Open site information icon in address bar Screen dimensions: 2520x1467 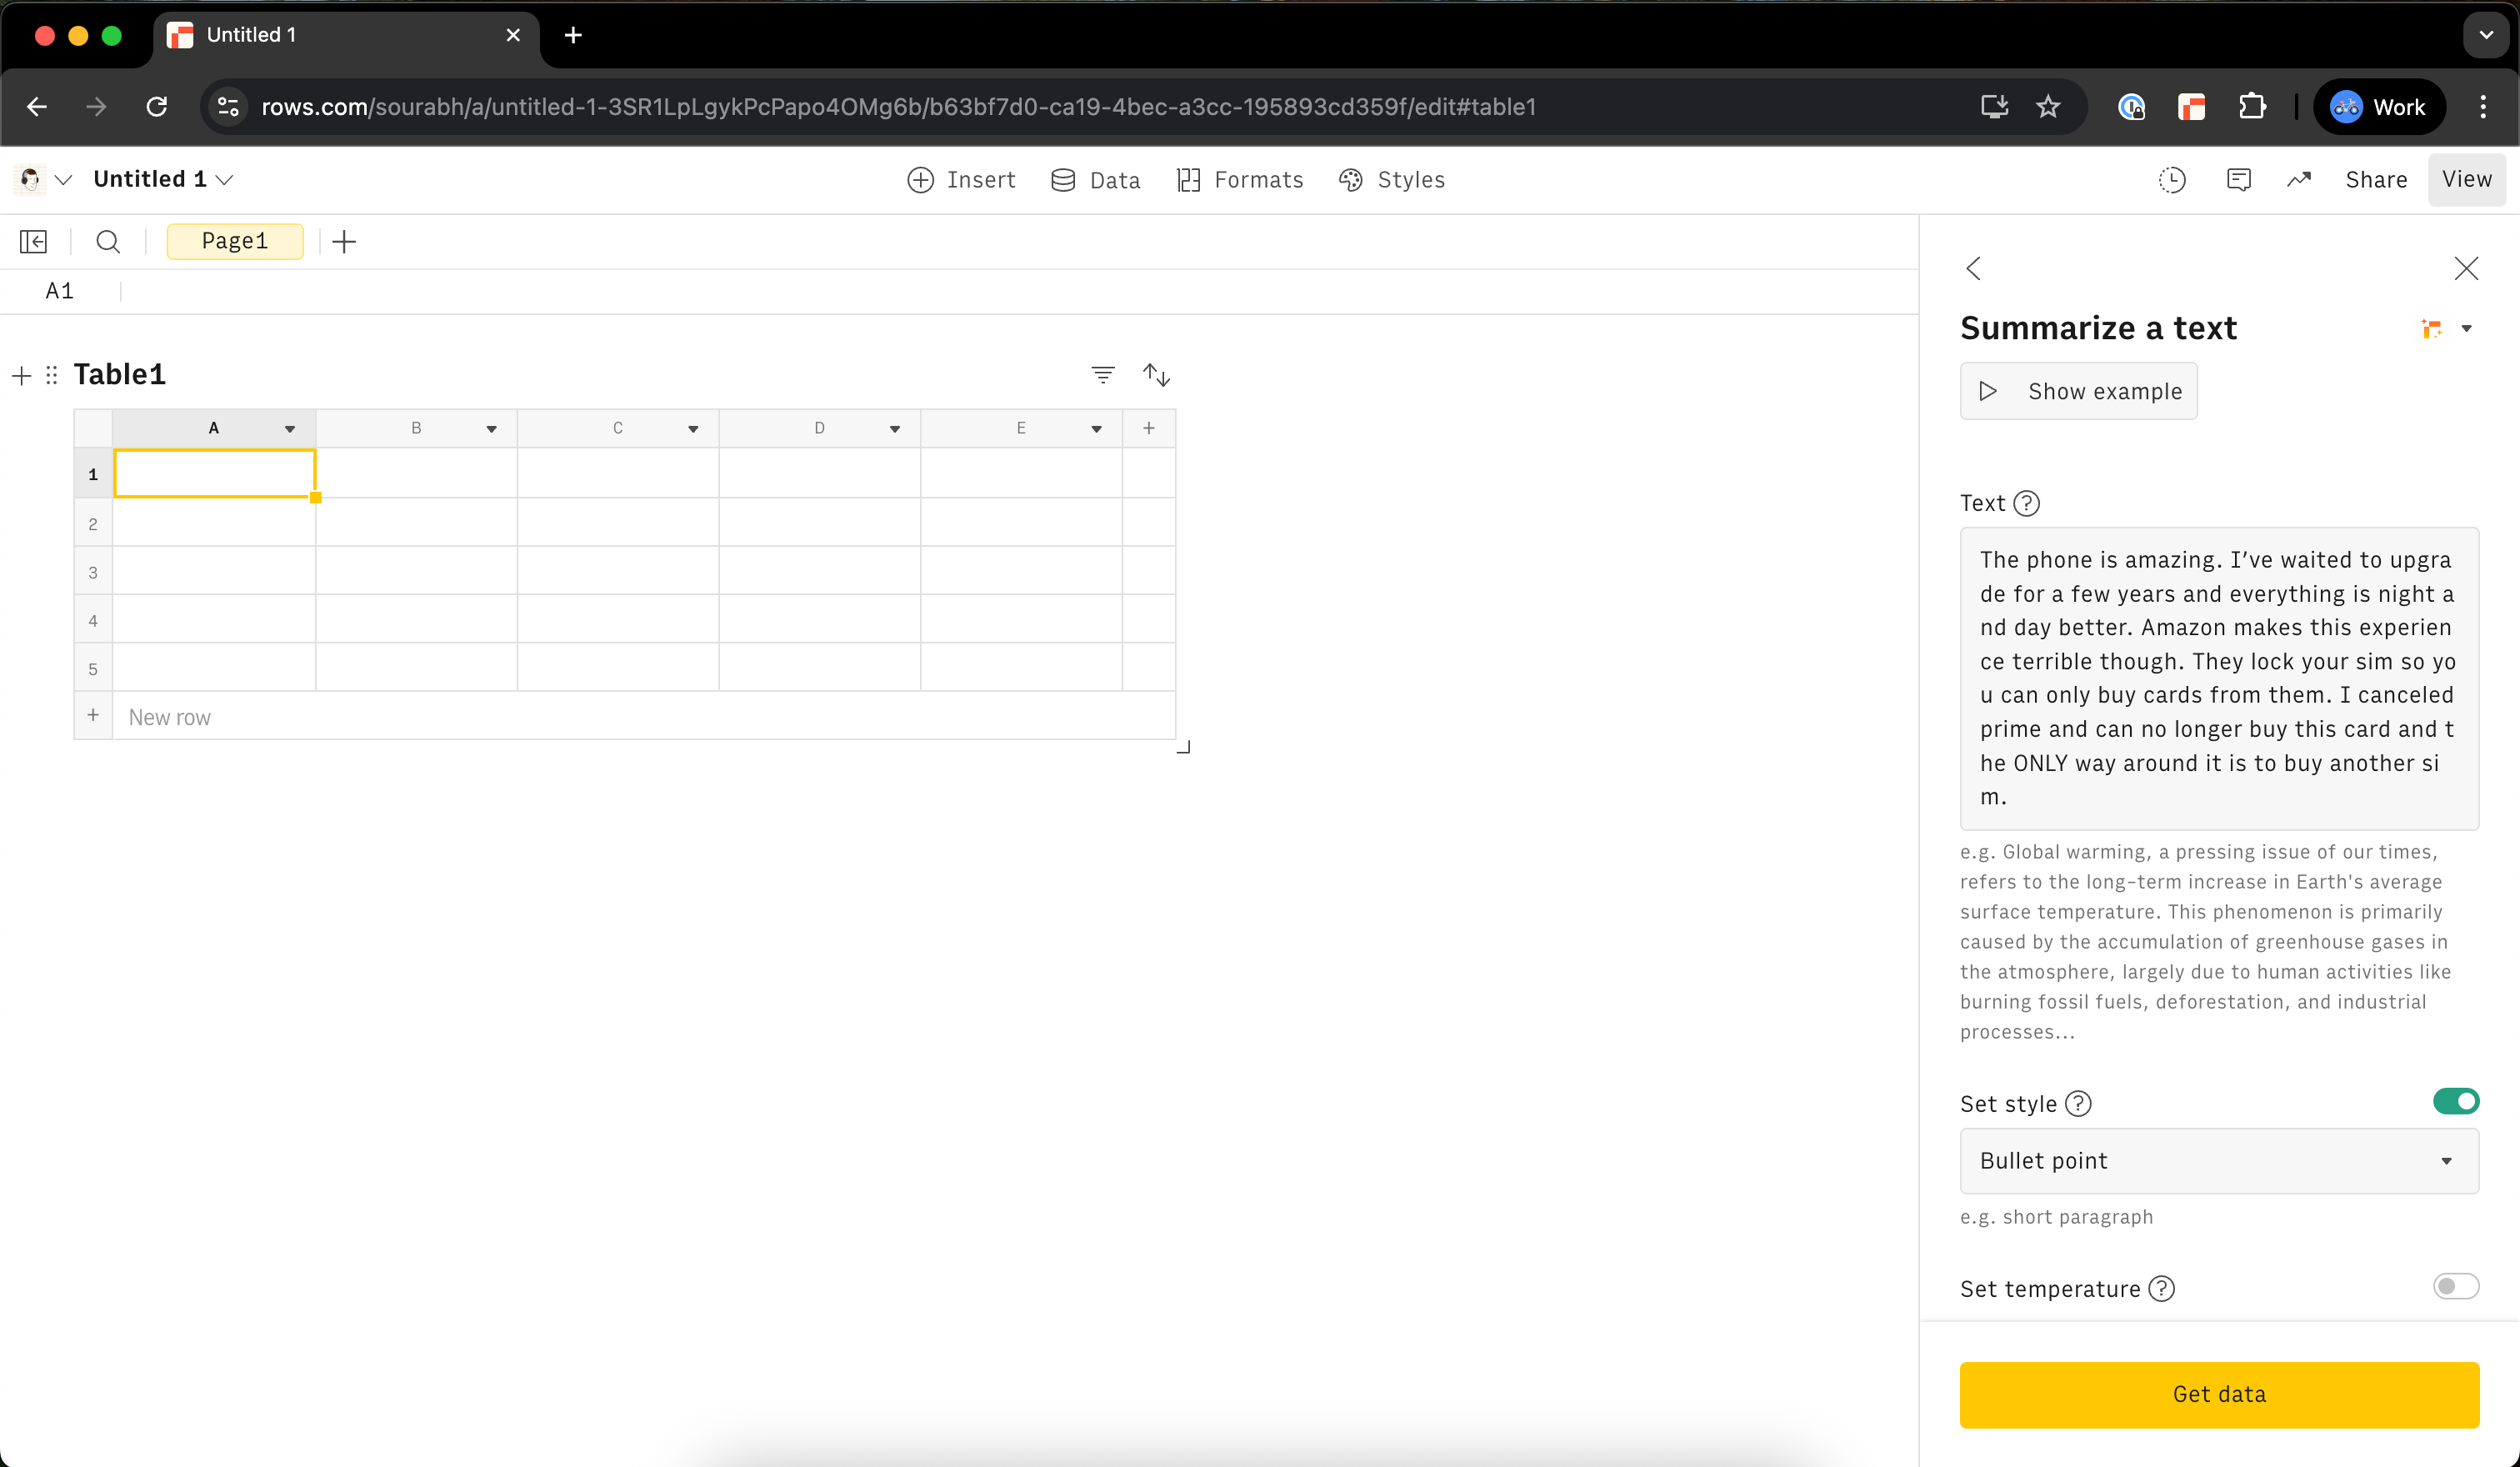click(228, 107)
